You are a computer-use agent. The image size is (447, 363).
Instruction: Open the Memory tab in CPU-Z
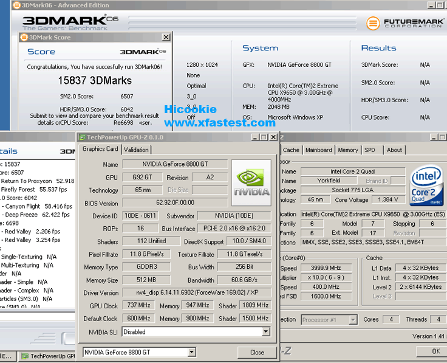tap(348, 150)
